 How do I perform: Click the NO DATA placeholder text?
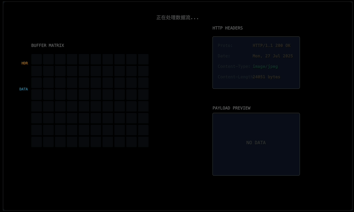[256, 143]
